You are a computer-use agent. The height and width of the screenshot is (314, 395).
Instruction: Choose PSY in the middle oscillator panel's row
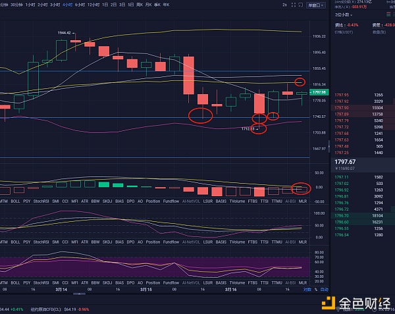pos(27,242)
